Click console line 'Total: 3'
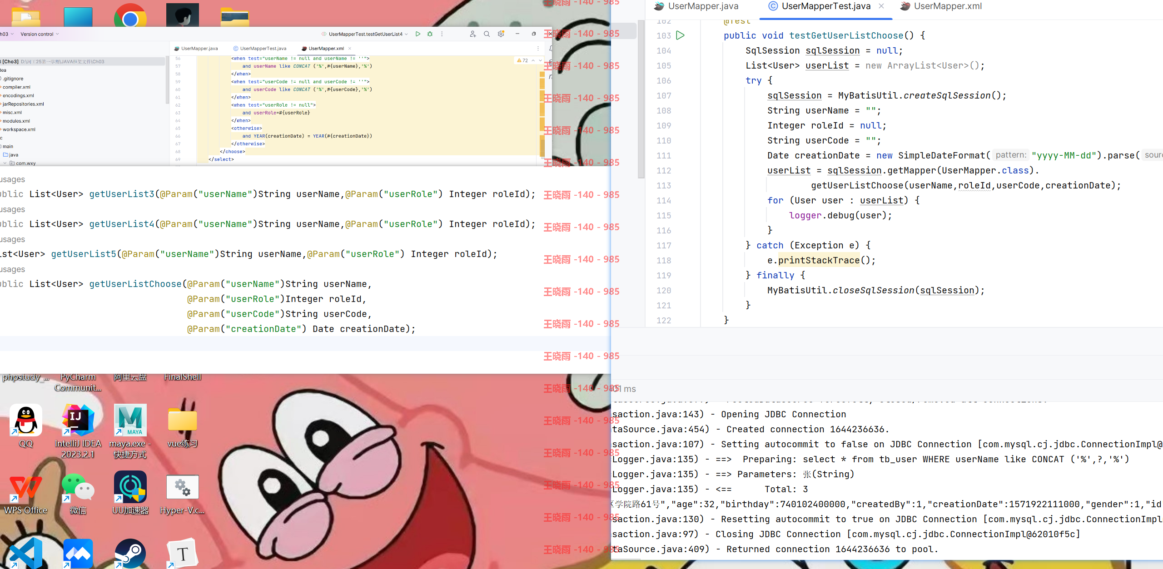1163x569 pixels. coord(786,490)
